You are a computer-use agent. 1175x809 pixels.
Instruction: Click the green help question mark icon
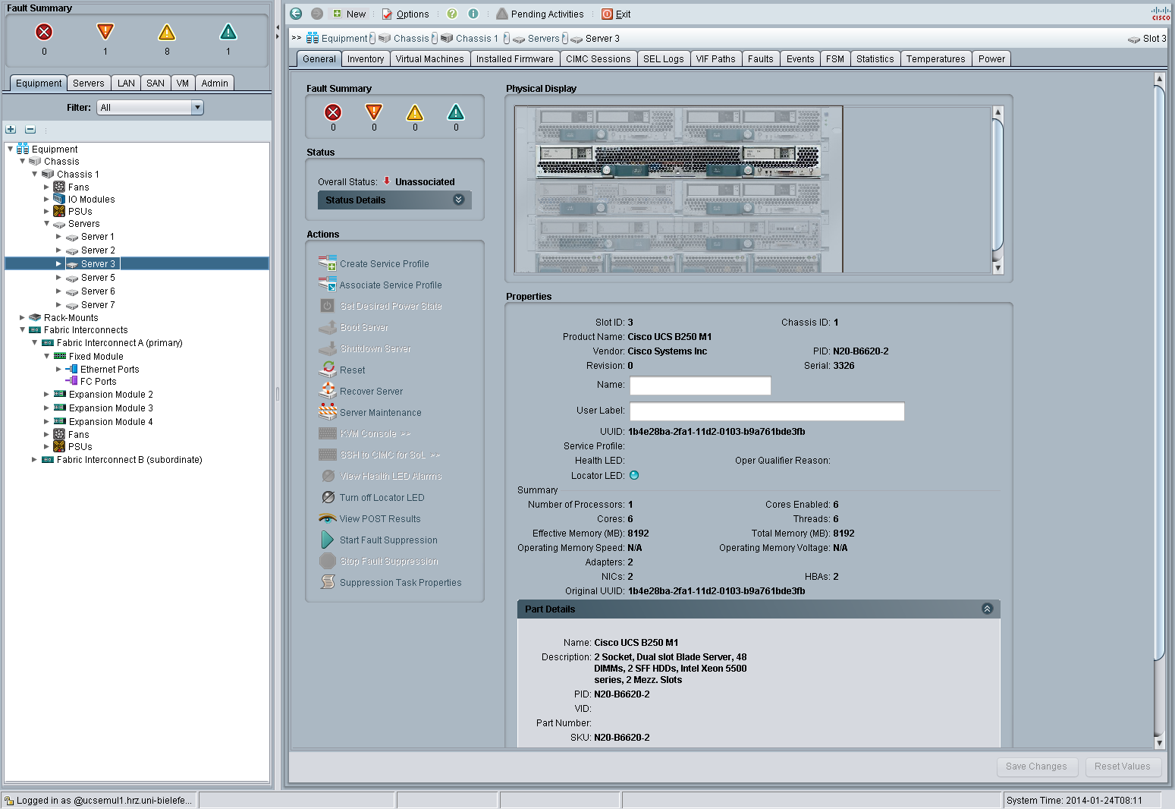pos(452,14)
